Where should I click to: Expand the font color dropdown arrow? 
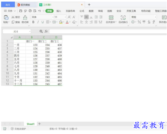(x=70, y=22)
